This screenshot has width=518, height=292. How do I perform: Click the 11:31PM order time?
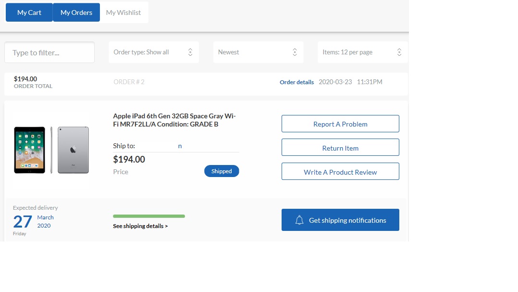tap(370, 82)
